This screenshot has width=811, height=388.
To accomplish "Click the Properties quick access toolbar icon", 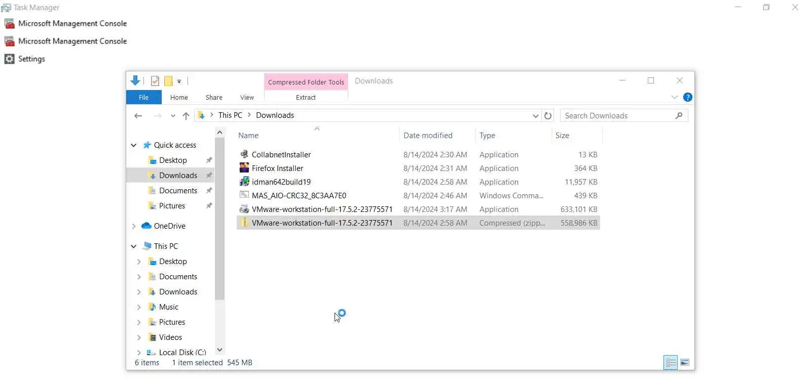I will [155, 81].
